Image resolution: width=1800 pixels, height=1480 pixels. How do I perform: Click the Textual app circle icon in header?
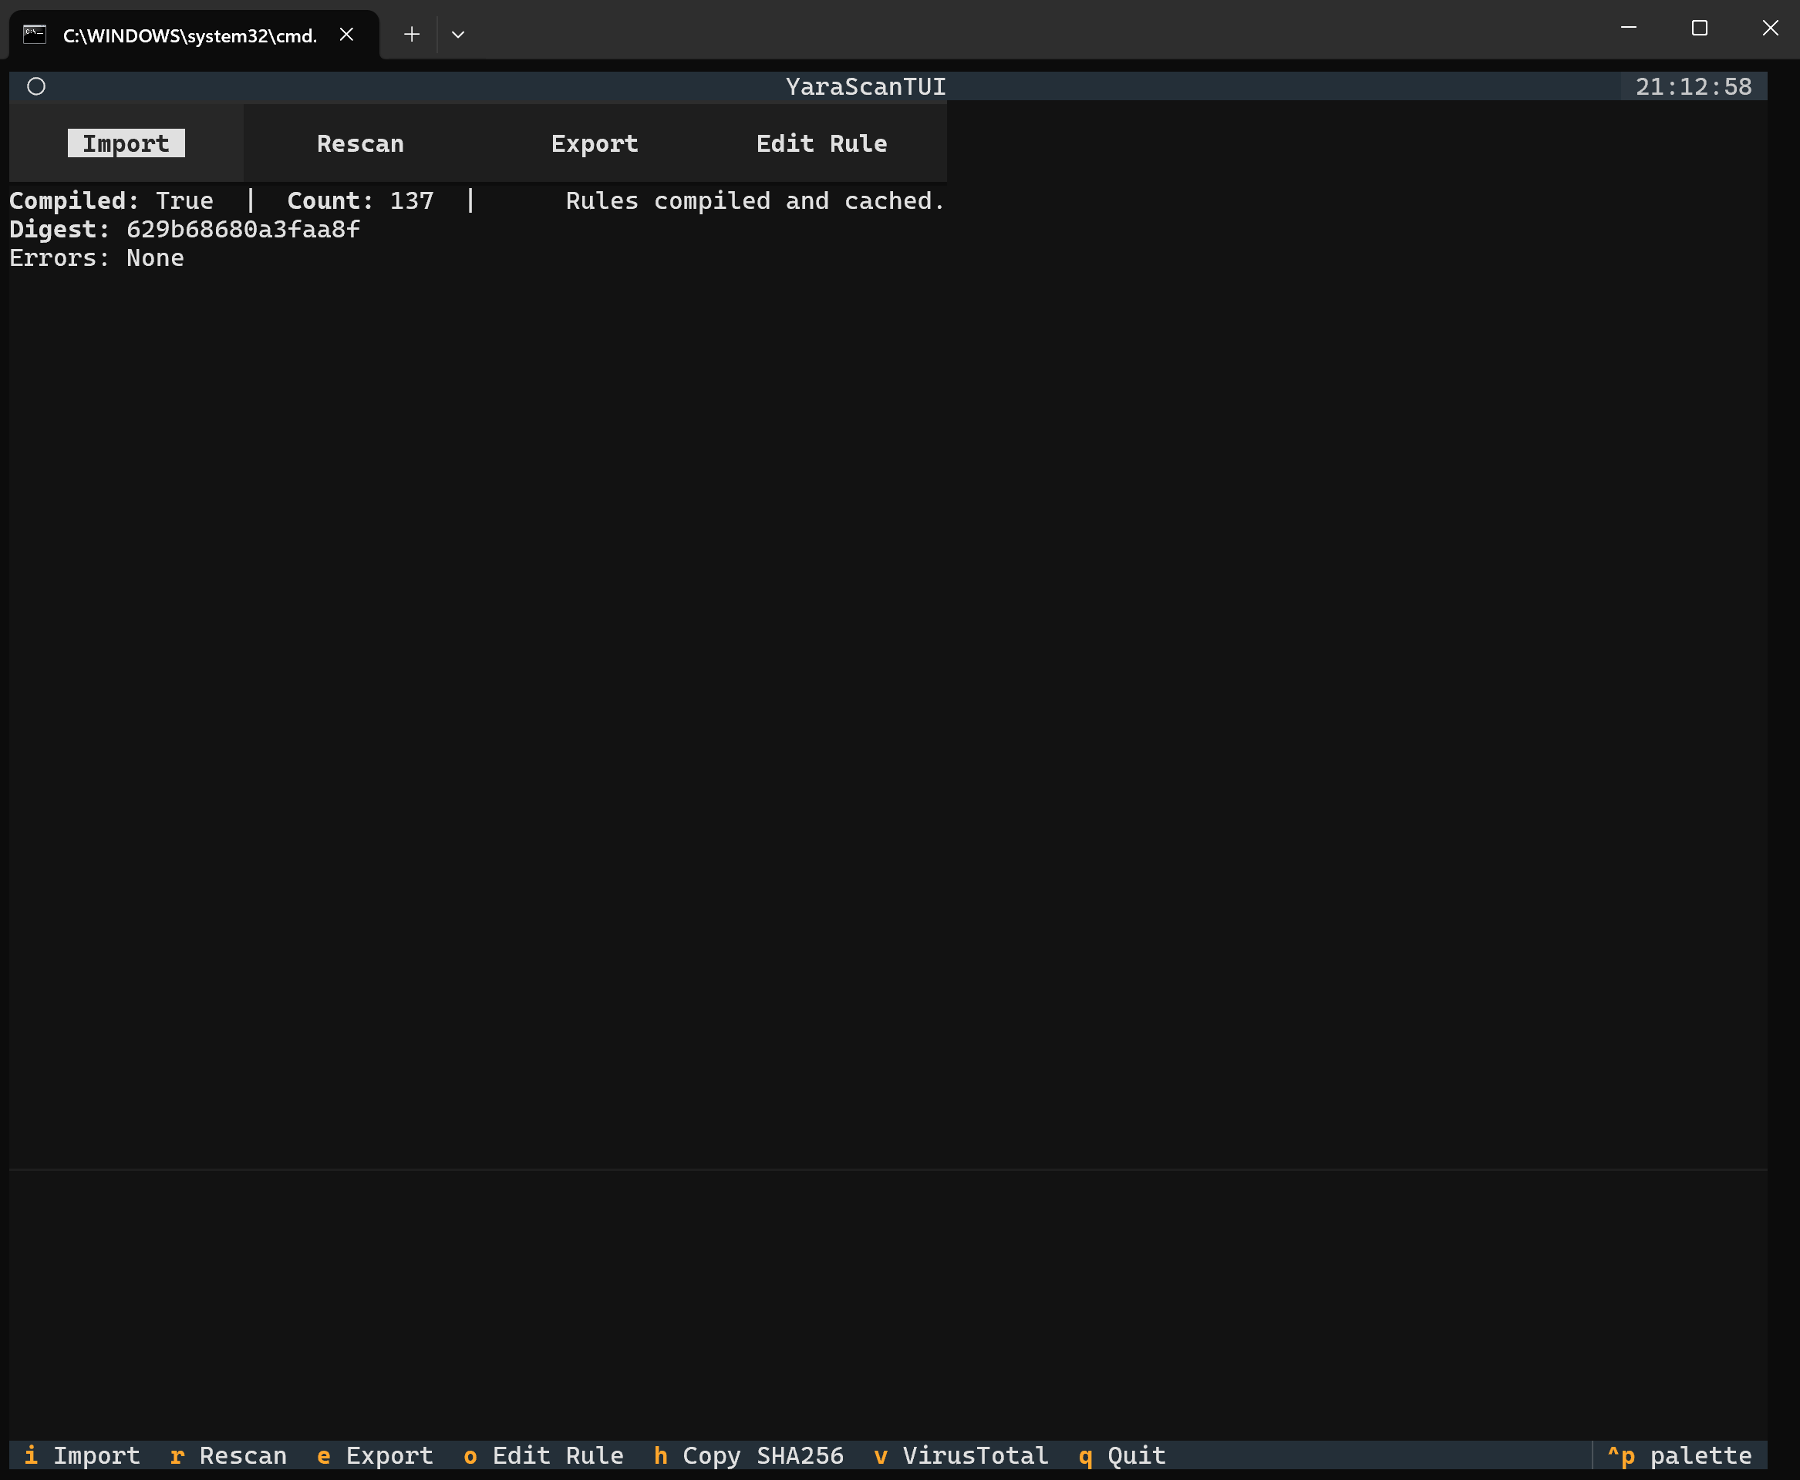click(x=37, y=86)
